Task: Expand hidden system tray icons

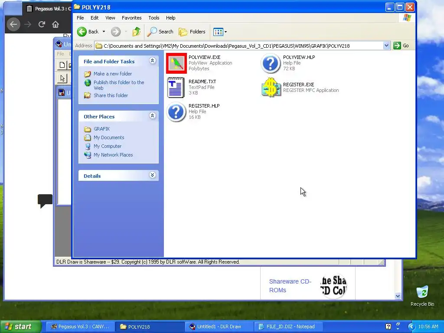Action: click(411, 326)
